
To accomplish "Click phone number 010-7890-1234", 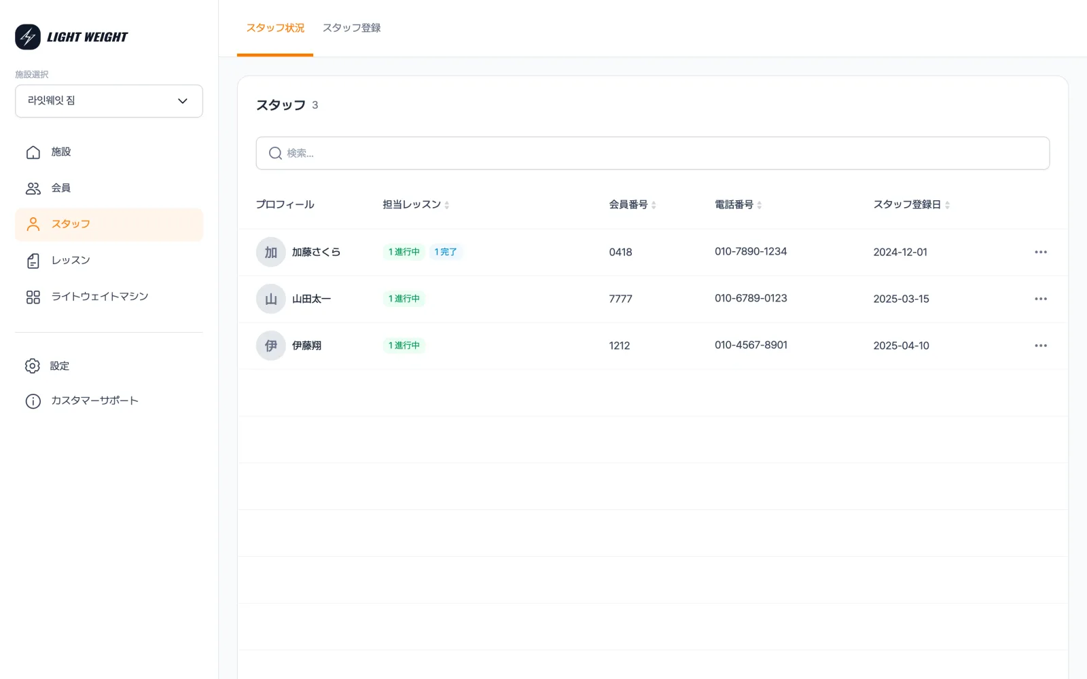I will [751, 251].
